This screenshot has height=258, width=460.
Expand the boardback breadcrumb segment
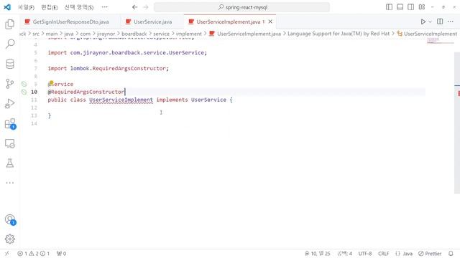pyautogui.click(x=134, y=34)
